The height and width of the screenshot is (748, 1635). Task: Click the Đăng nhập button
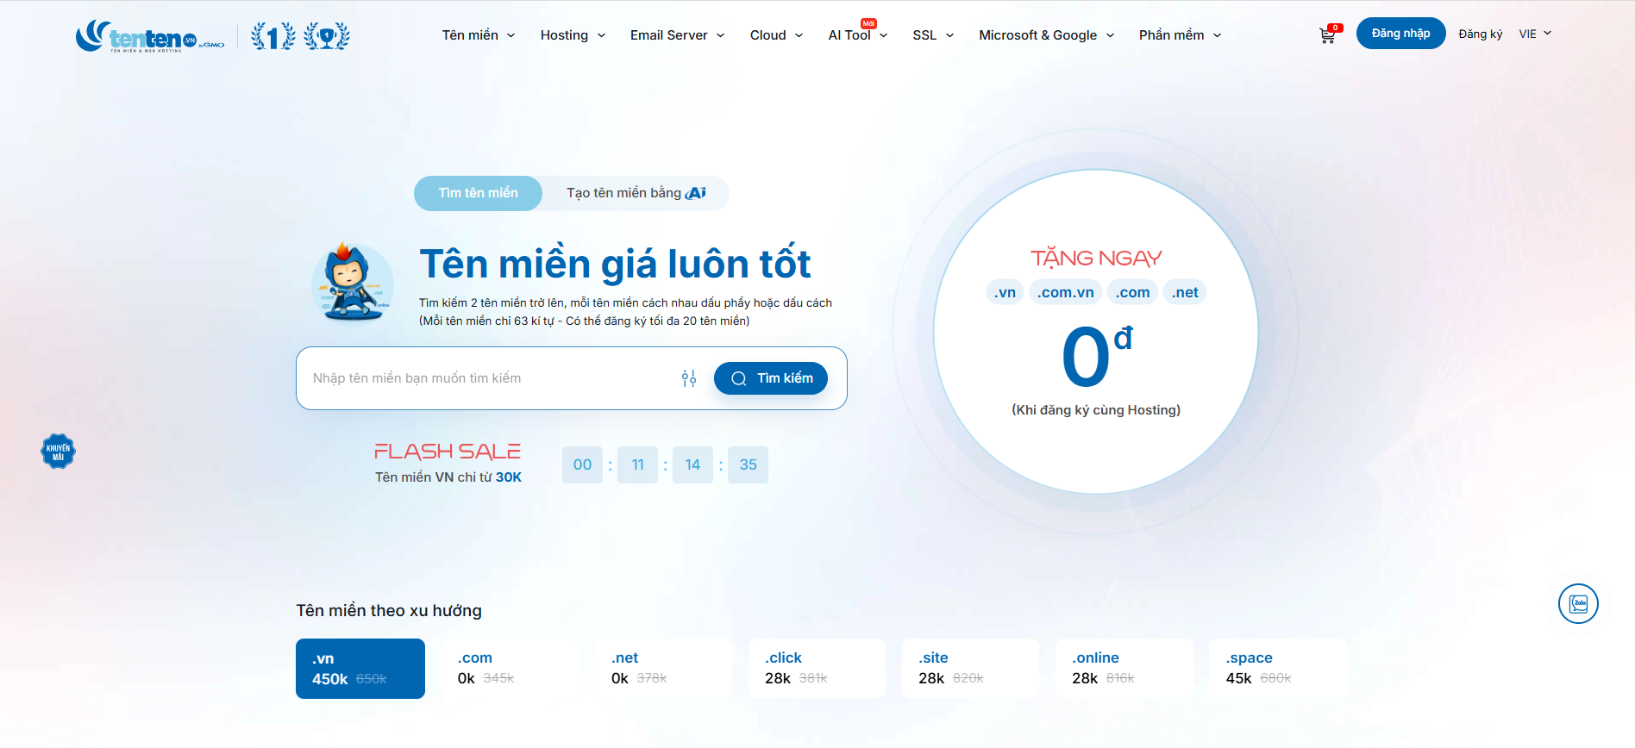point(1400,34)
